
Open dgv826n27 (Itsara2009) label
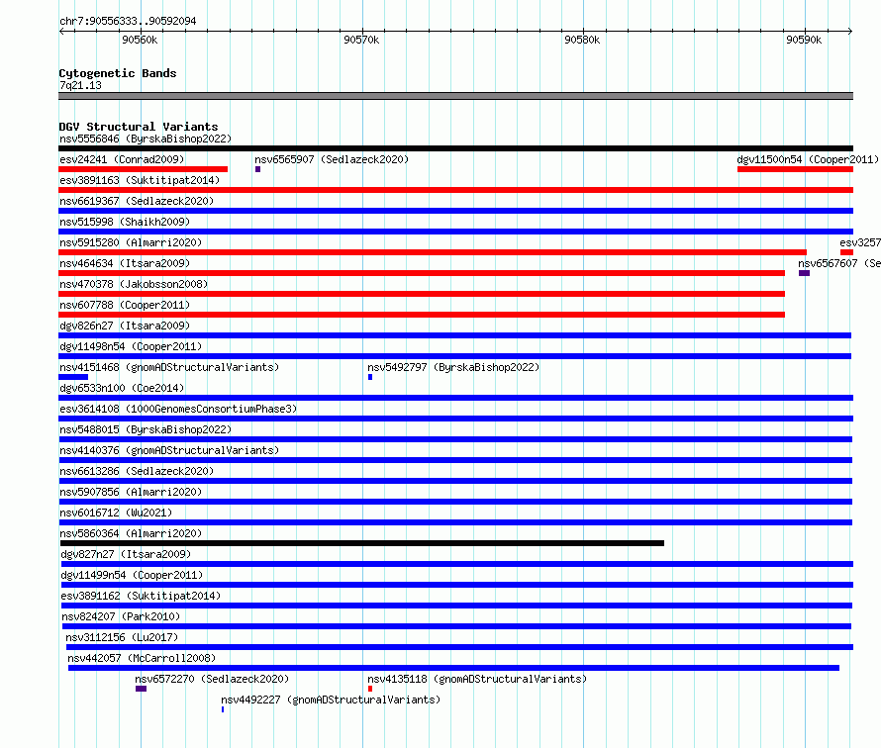125,326
